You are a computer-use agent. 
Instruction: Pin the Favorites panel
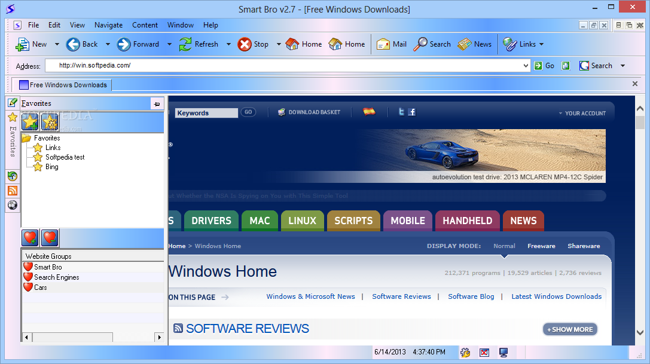coord(157,103)
